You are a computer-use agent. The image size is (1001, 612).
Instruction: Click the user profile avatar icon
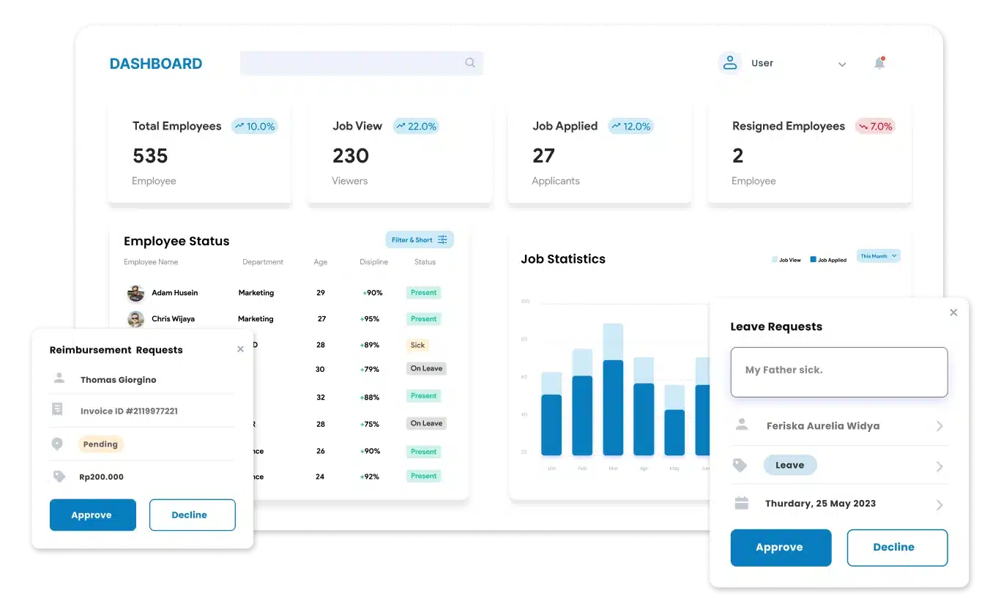click(x=729, y=63)
